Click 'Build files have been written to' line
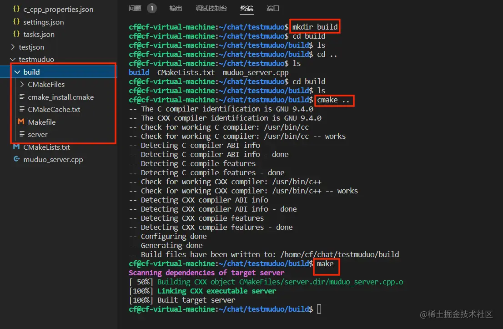Screen dimensions: 503x329 [x=264, y=254]
